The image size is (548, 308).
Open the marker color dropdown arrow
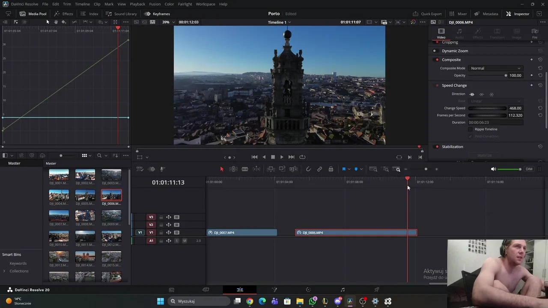pyautogui.click(x=361, y=169)
